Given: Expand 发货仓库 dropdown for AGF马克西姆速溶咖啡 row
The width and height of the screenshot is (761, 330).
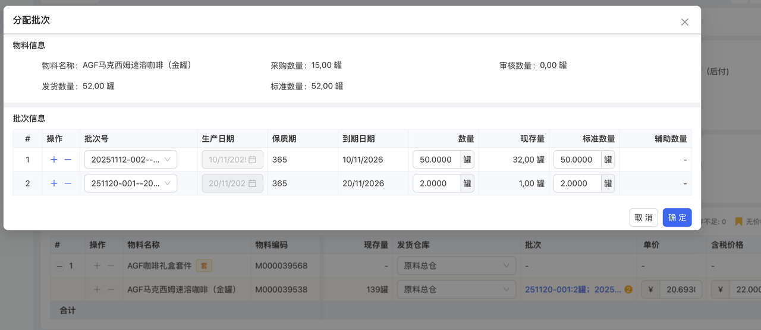Looking at the screenshot, I should pos(456,290).
